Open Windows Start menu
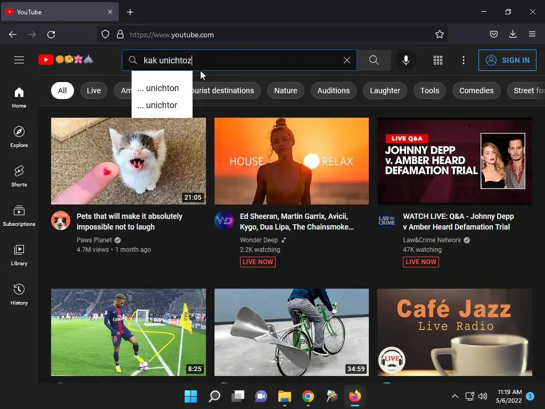545x409 pixels. click(191, 396)
